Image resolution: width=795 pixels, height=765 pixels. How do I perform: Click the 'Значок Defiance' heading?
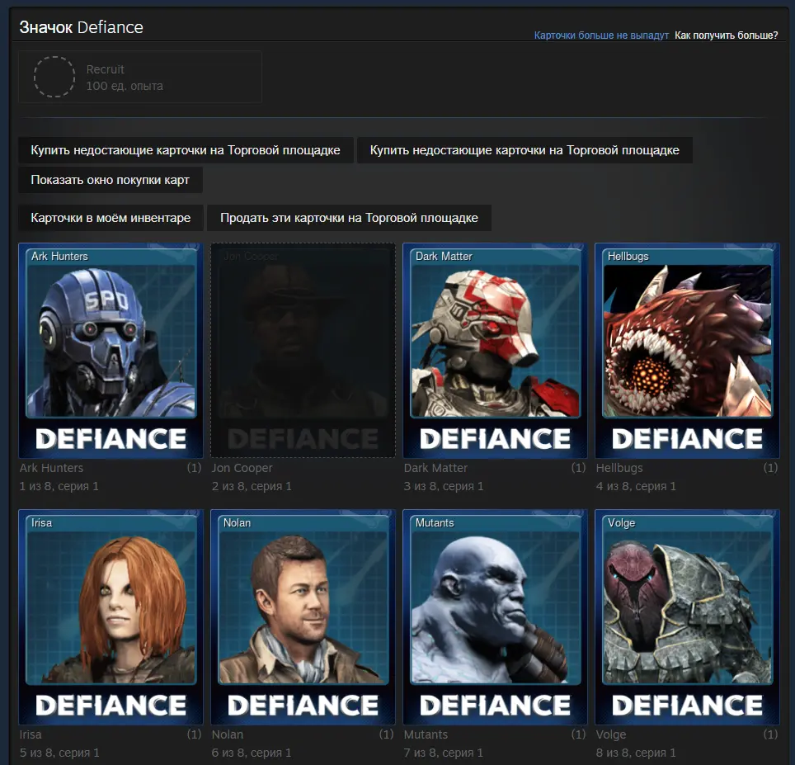tap(81, 27)
